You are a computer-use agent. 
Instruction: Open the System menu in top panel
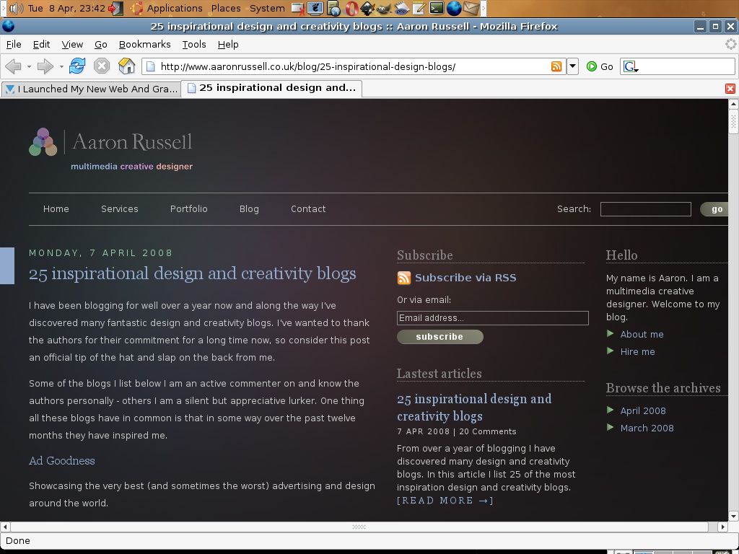click(x=267, y=8)
